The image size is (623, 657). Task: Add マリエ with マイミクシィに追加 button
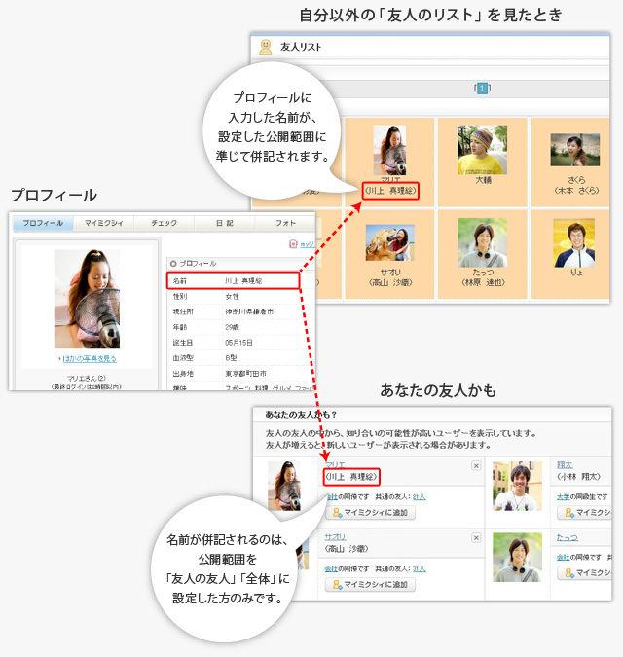pyautogui.click(x=370, y=513)
